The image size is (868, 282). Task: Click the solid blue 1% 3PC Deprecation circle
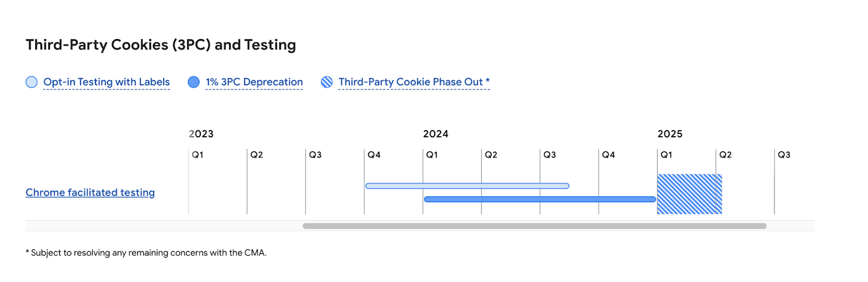pos(194,82)
